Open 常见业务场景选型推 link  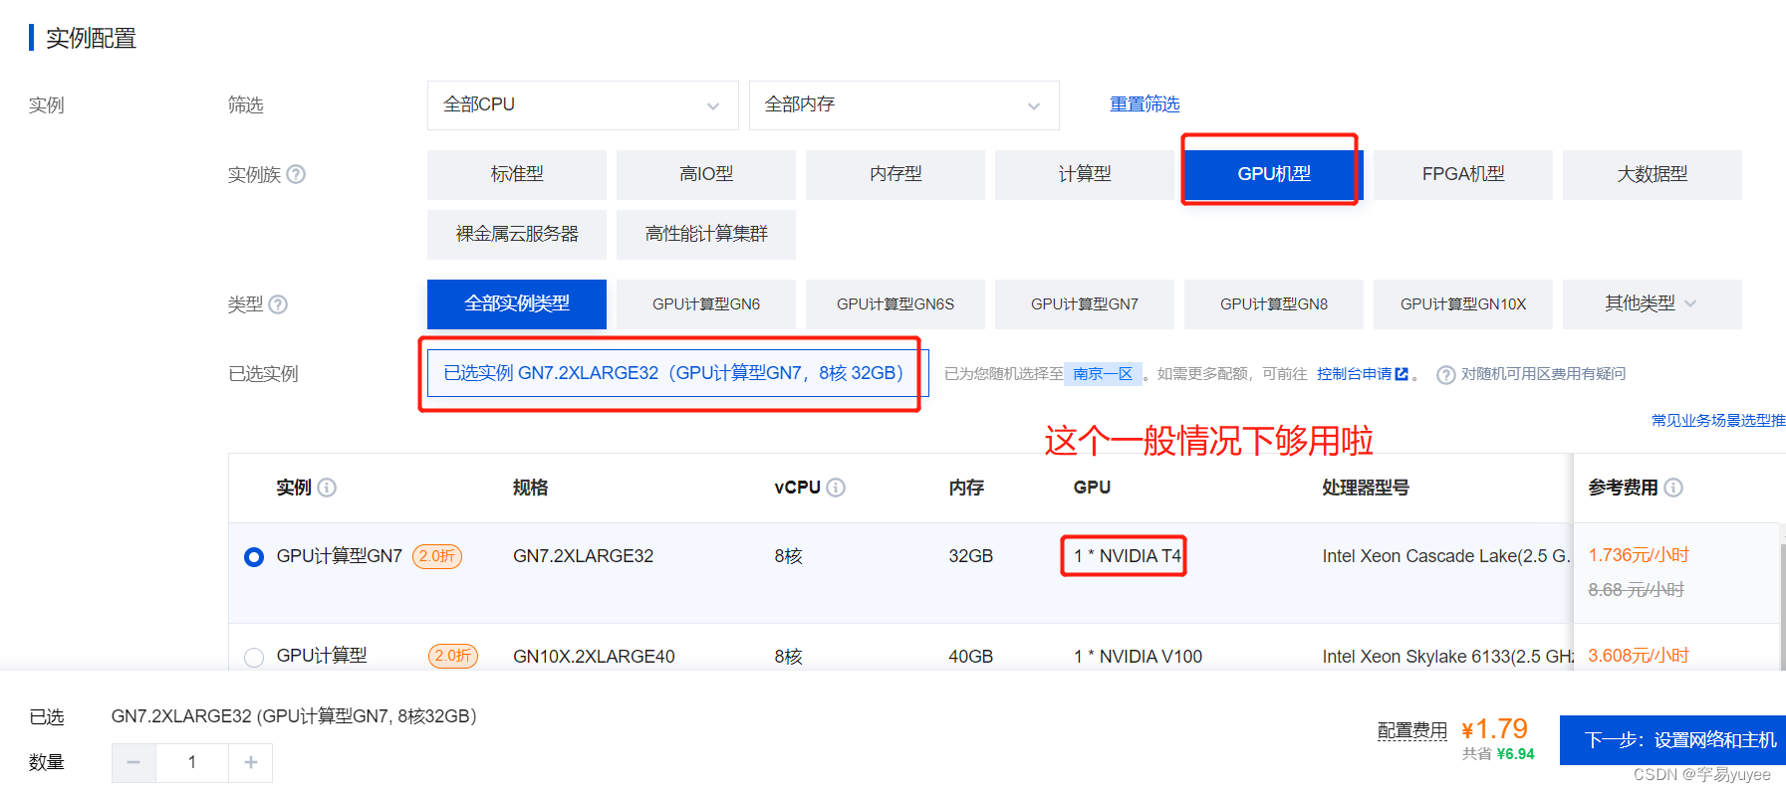pos(1718,421)
